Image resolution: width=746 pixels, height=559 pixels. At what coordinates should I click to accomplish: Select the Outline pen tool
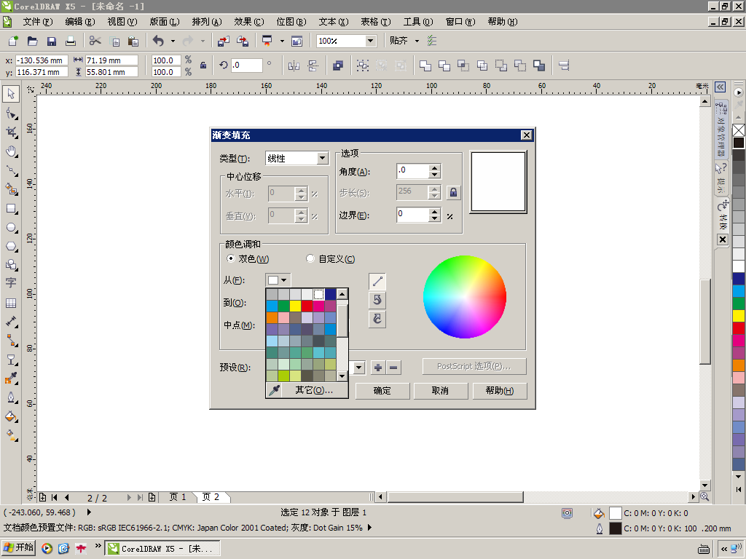(11, 397)
